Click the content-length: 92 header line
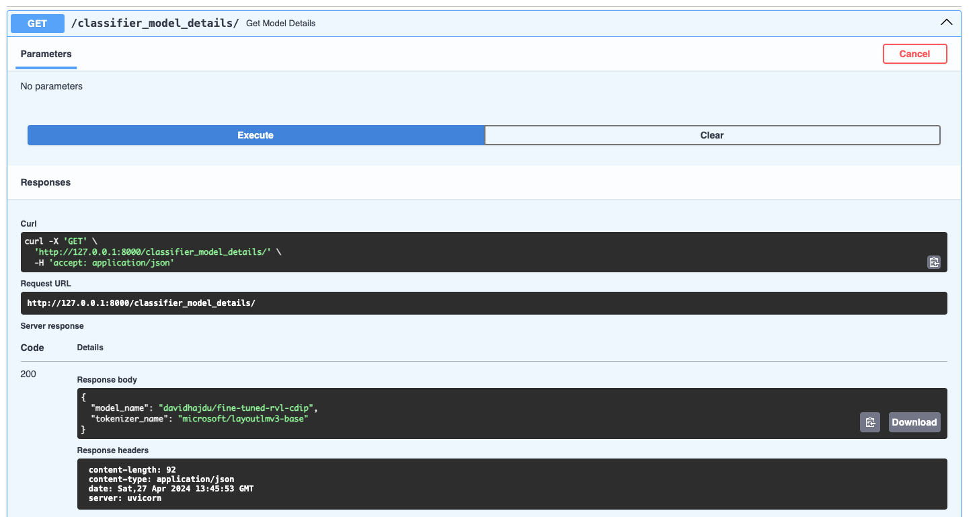977x517 pixels. 132,470
